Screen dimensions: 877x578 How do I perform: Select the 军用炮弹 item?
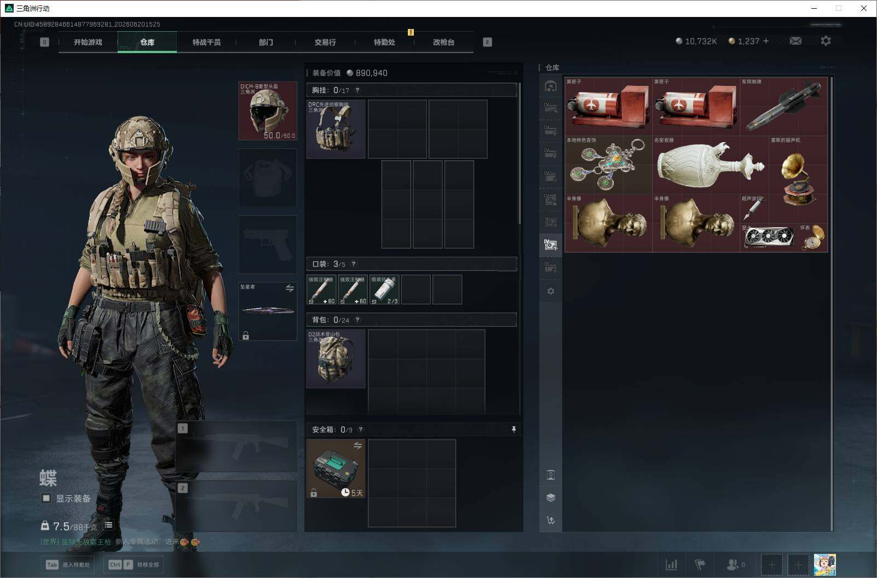(784, 107)
